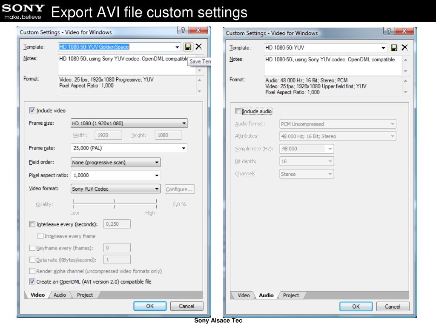Click Height field showing 1080
The width and height of the screenshot is (436, 327).
(168, 135)
